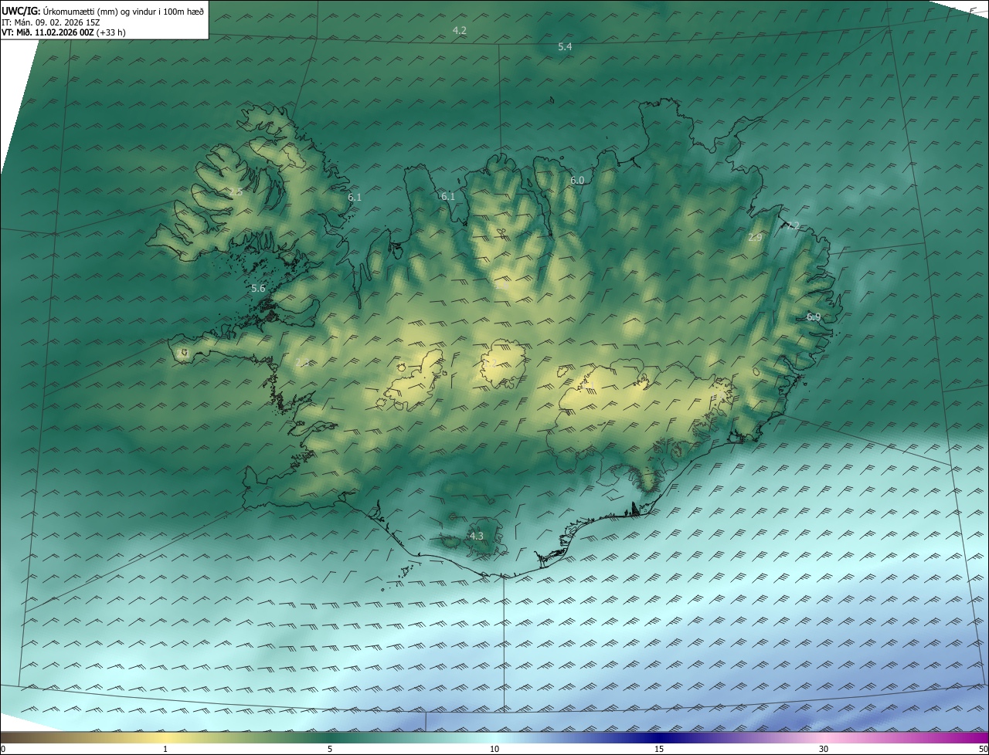Click the 15 tick on the colour scale

pyautogui.click(x=659, y=750)
